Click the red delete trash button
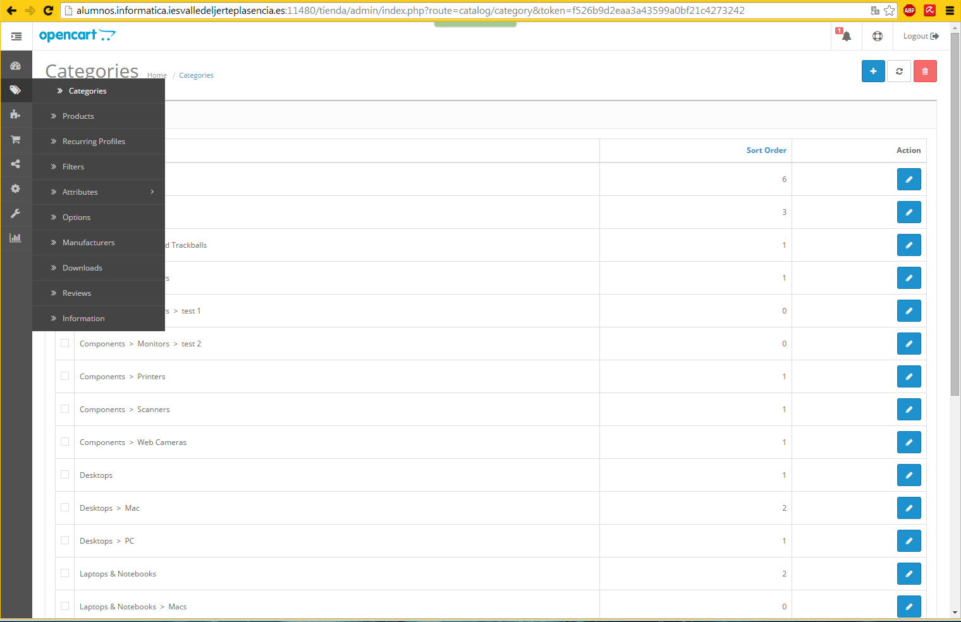Image resolution: width=961 pixels, height=622 pixels. pos(924,71)
